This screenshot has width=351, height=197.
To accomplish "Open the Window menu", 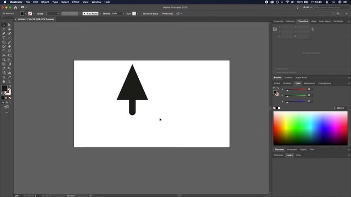I will (97, 2).
